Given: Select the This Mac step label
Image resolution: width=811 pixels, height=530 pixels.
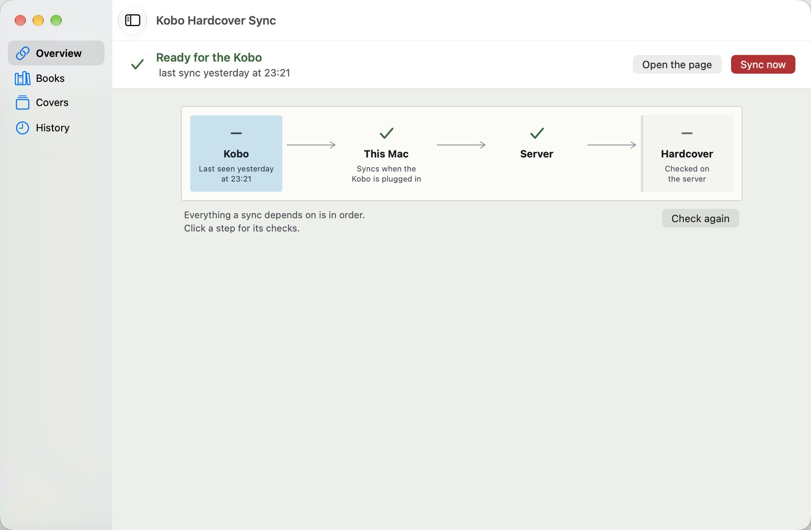Looking at the screenshot, I should (x=386, y=154).
